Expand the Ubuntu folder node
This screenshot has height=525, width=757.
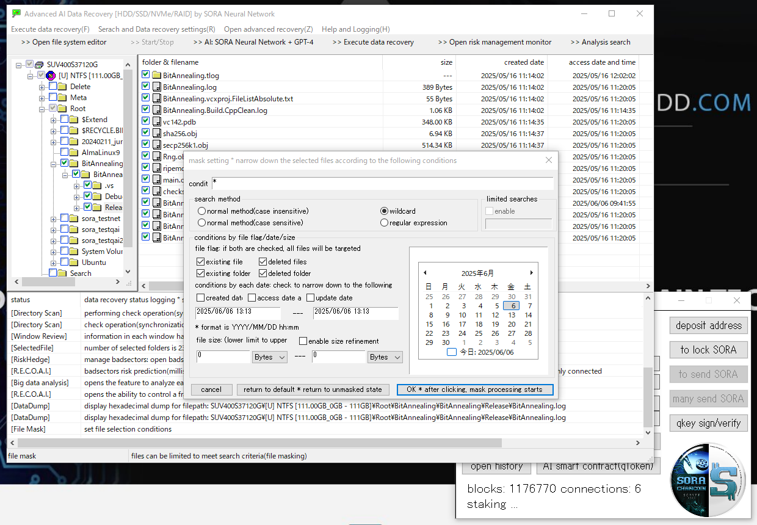(x=54, y=262)
